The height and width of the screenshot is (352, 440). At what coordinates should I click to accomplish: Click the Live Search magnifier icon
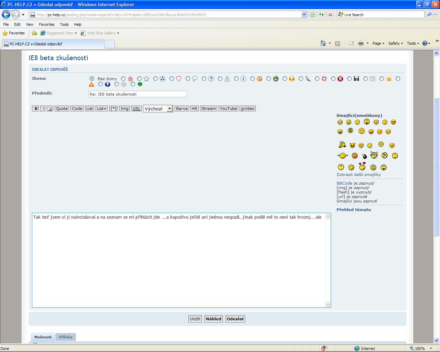coord(429,14)
